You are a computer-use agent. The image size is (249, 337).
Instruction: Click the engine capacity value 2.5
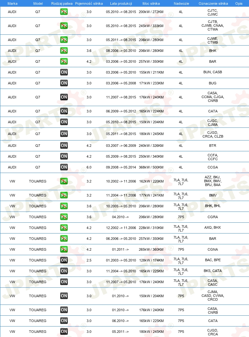point(89,260)
